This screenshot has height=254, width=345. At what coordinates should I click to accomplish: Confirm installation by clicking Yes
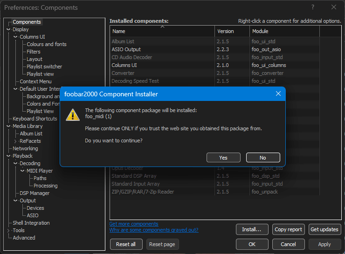click(x=223, y=158)
